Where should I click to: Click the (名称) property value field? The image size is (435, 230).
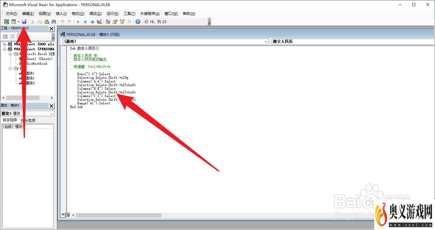34,127
